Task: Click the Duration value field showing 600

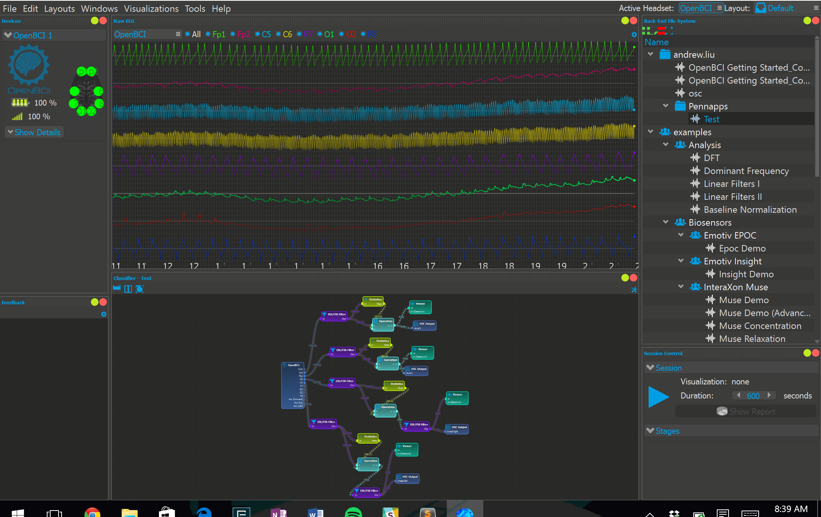Action: [753, 396]
